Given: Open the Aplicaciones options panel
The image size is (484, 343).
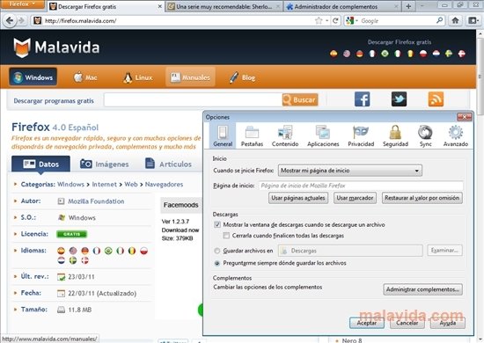Looking at the screenshot, I should [323, 135].
